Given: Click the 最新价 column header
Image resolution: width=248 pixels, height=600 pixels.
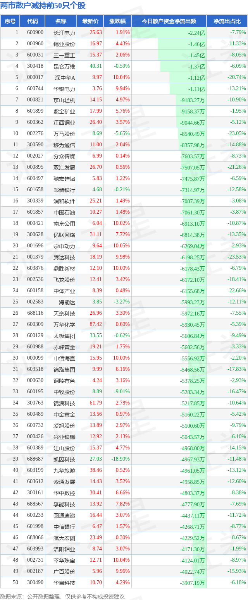Looking at the screenshot, I should (x=90, y=21).
